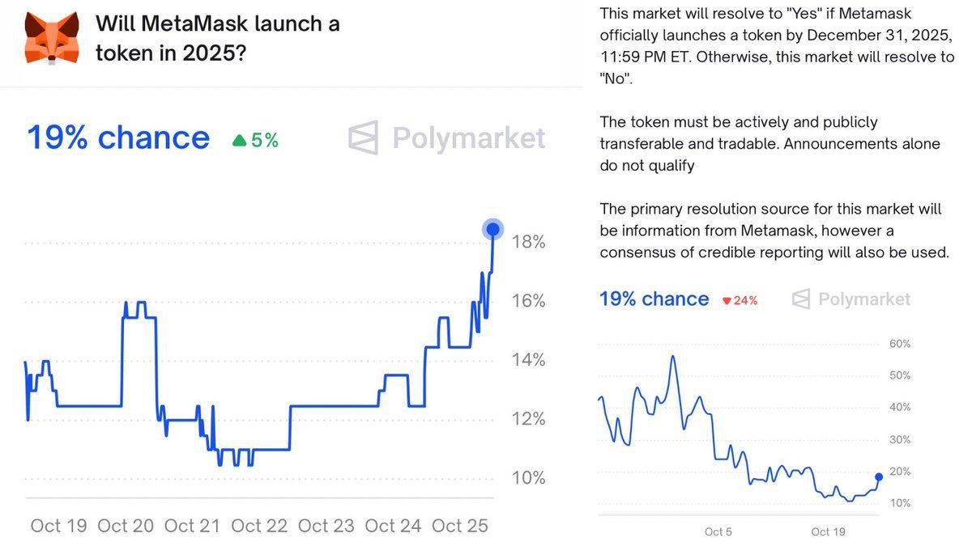Click the large Polymarket wordmark text
The height and width of the screenshot is (546, 972).
(468, 138)
